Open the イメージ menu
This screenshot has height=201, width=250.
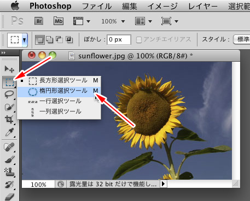point(162,7)
